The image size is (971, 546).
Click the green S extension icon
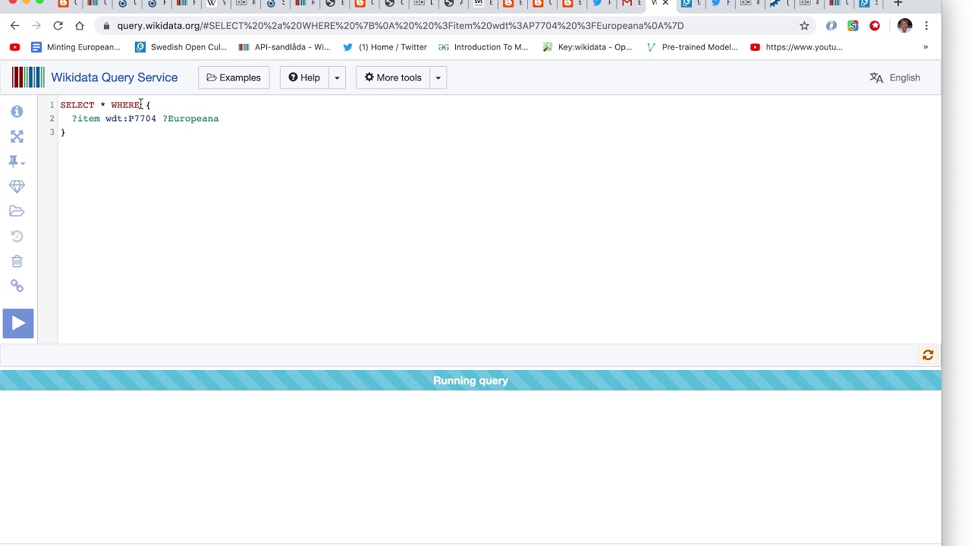[853, 26]
